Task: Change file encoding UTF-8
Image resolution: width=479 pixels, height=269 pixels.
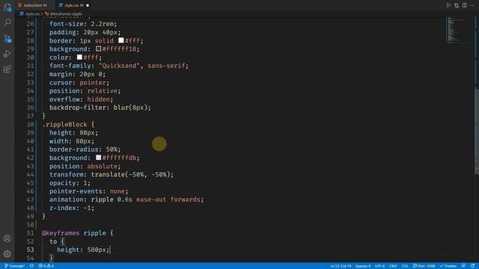Action: 379,266
